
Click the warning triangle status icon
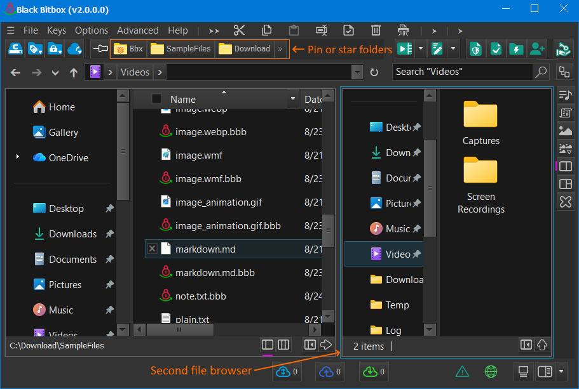click(x=462, y=372)
